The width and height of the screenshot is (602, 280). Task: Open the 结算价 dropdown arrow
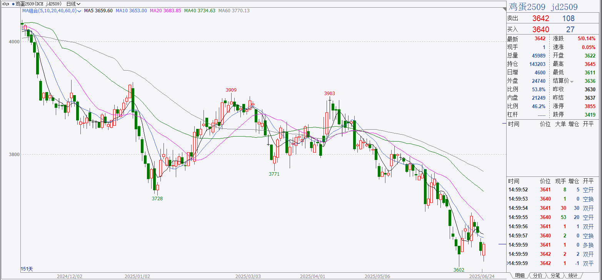pos(572,81)
